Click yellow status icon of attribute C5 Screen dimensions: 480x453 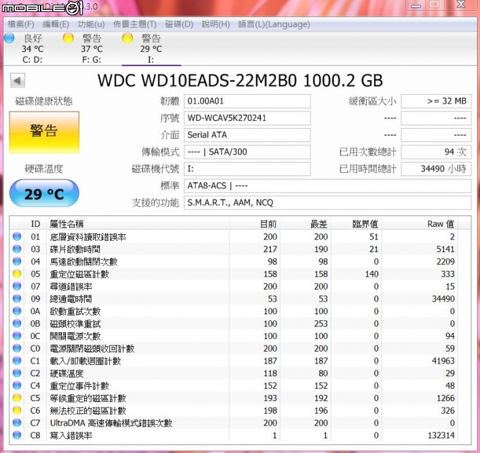[x=17, y=398]
